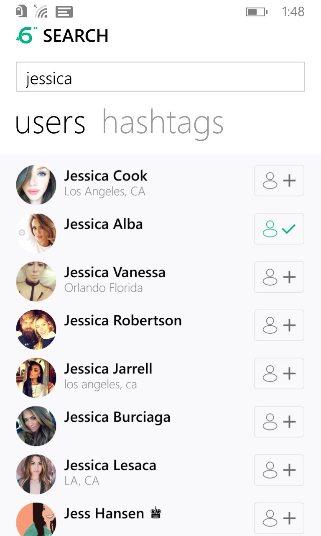Viewport: 321px width, 536px height.
Task: Follow Jessica Burciaga with add-user icon
Action: [279, 422]
